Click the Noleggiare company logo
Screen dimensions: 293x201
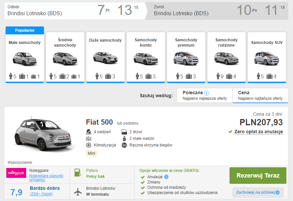coord(16,173)
